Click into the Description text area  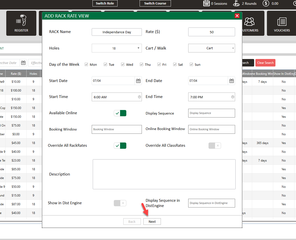tap(164, 174)
